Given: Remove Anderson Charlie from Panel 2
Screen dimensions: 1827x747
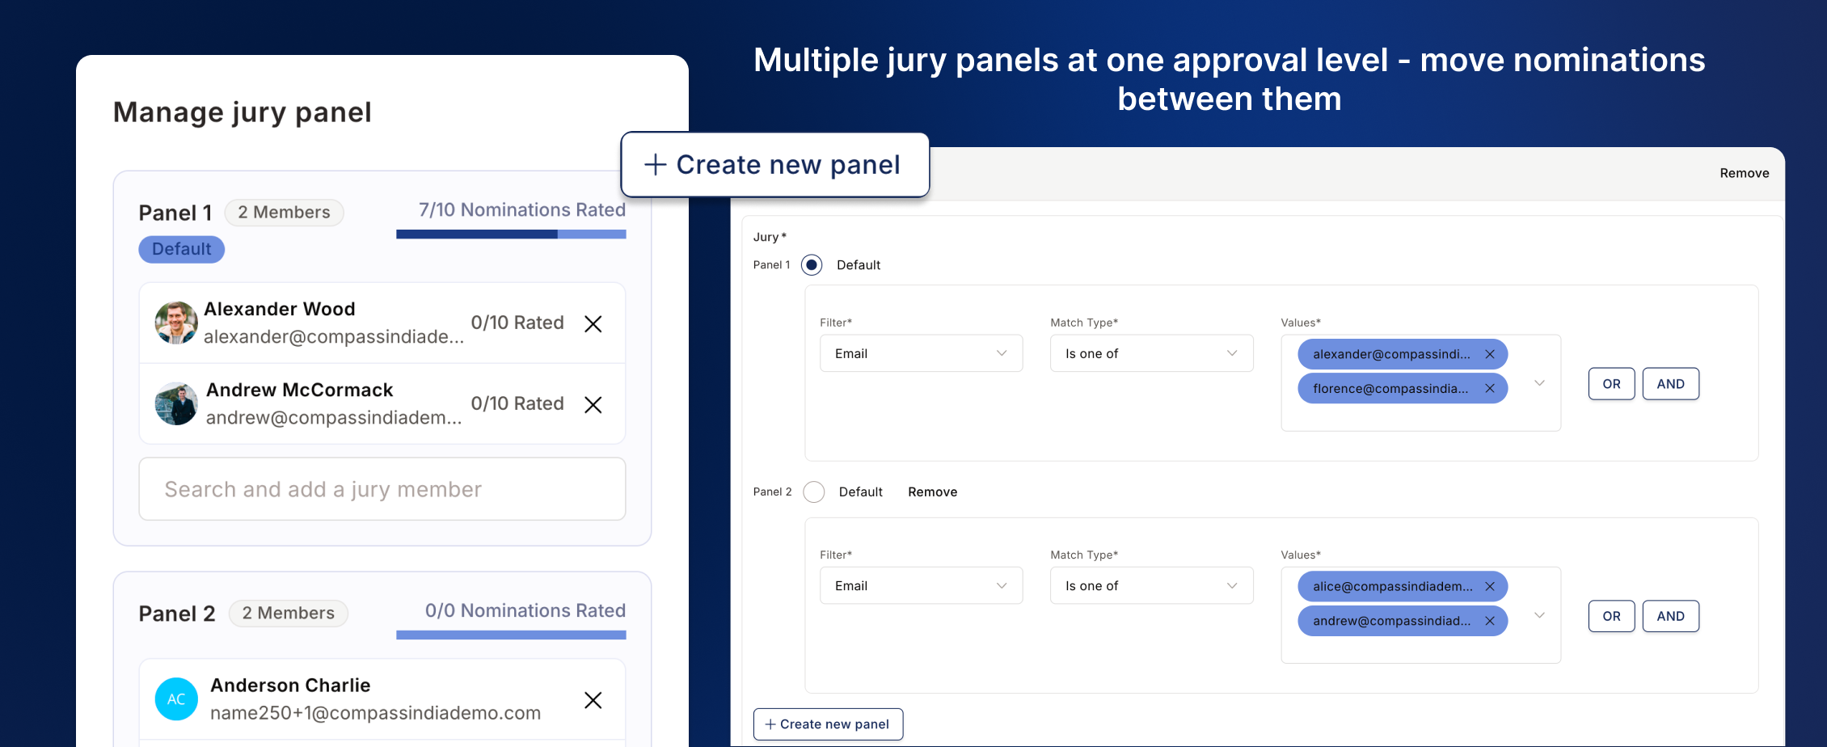Looking at the screenshot, I should tap(593, 700).
